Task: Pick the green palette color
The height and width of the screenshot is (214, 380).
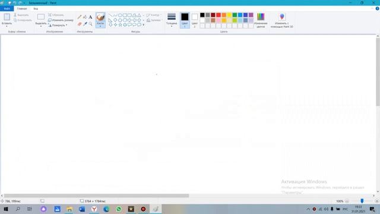Action: (235, 15)
